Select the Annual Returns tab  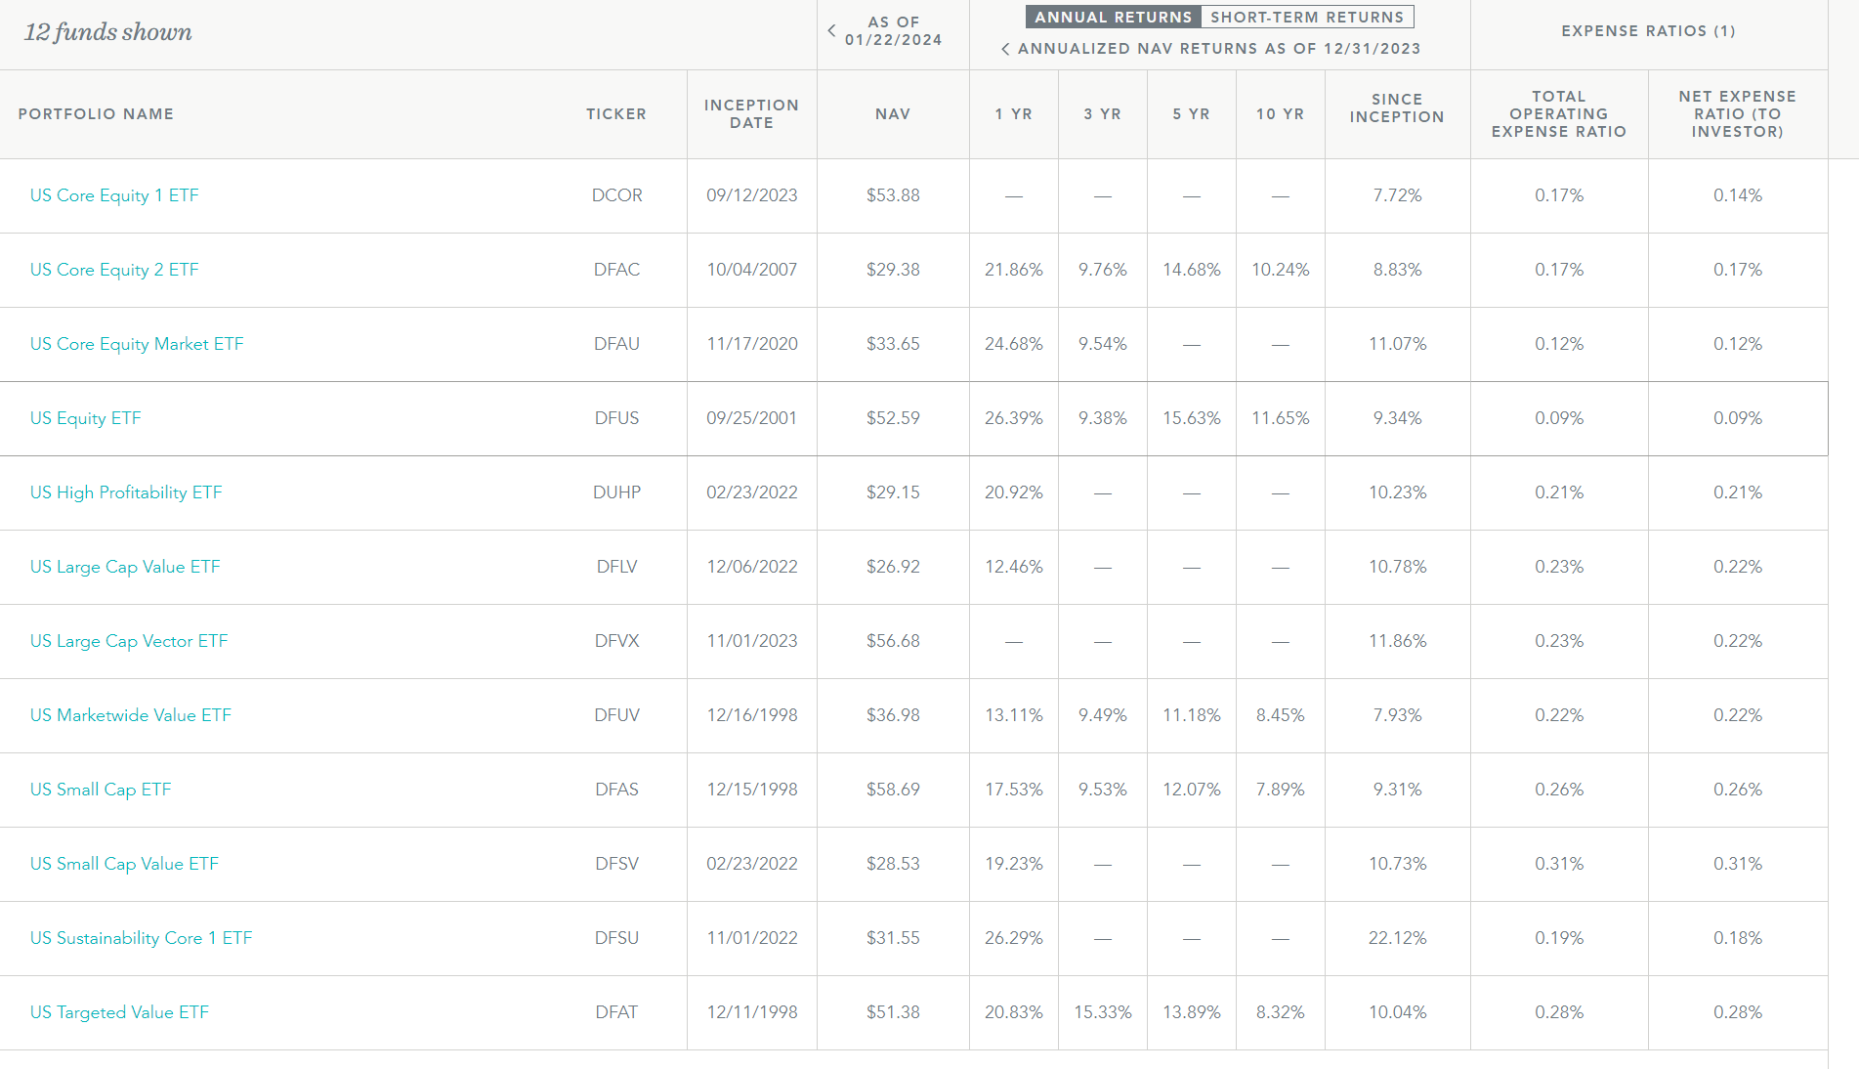1114,17
